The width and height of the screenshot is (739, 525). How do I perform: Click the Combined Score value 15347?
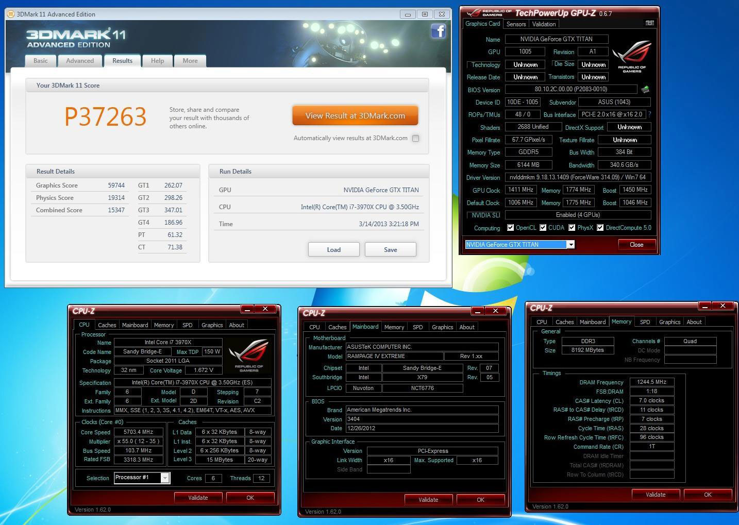click(x=116, y=210)
